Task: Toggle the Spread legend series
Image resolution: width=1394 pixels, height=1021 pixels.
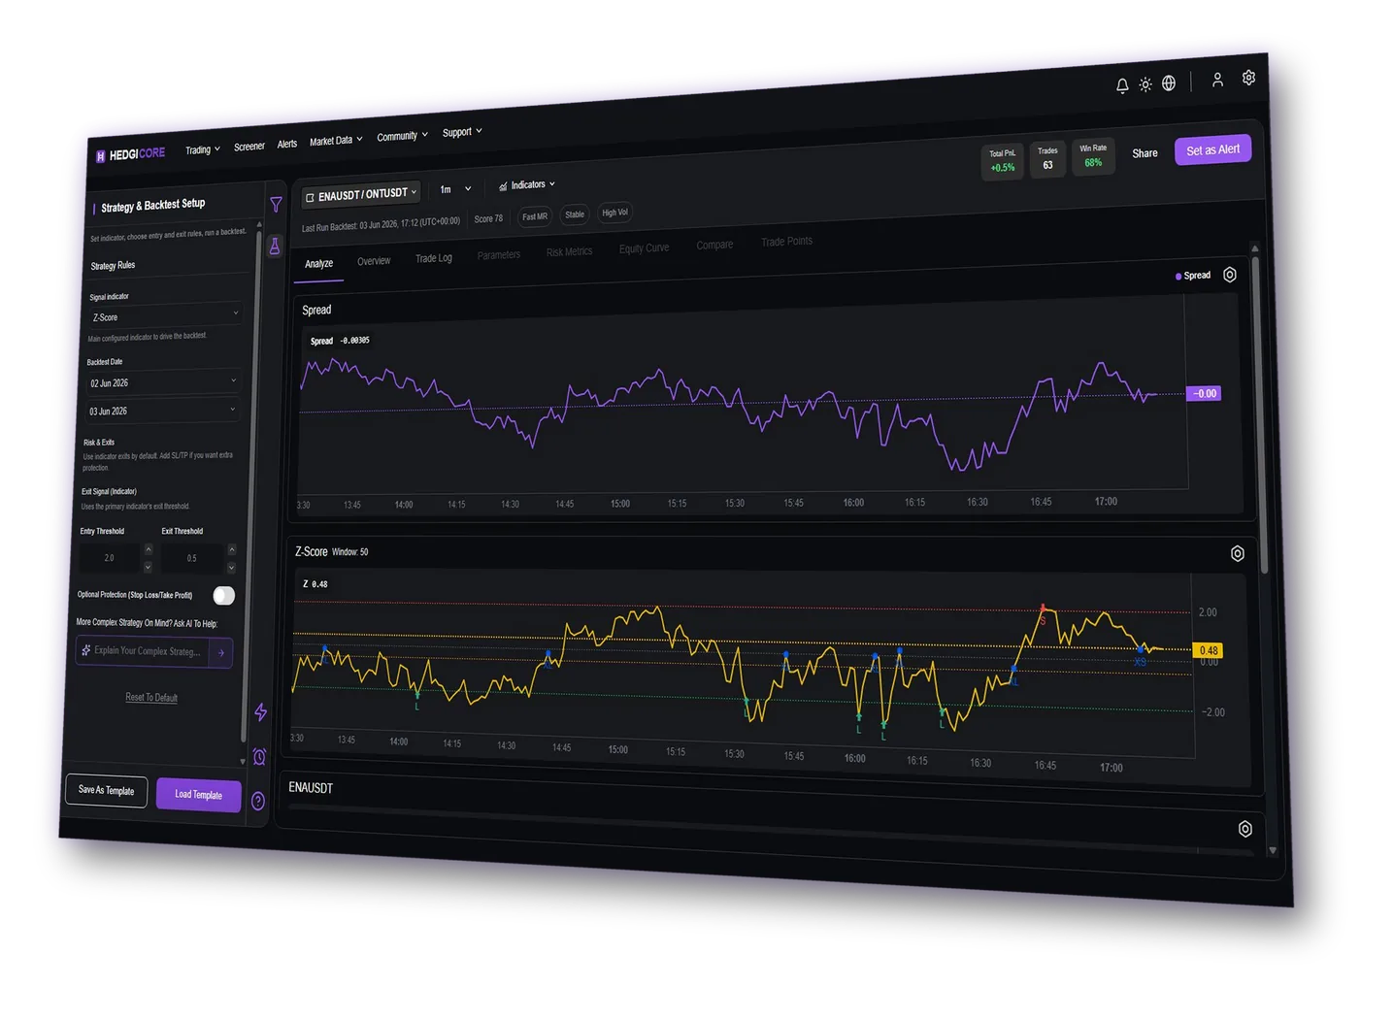Action: [x=1193, y=276]
